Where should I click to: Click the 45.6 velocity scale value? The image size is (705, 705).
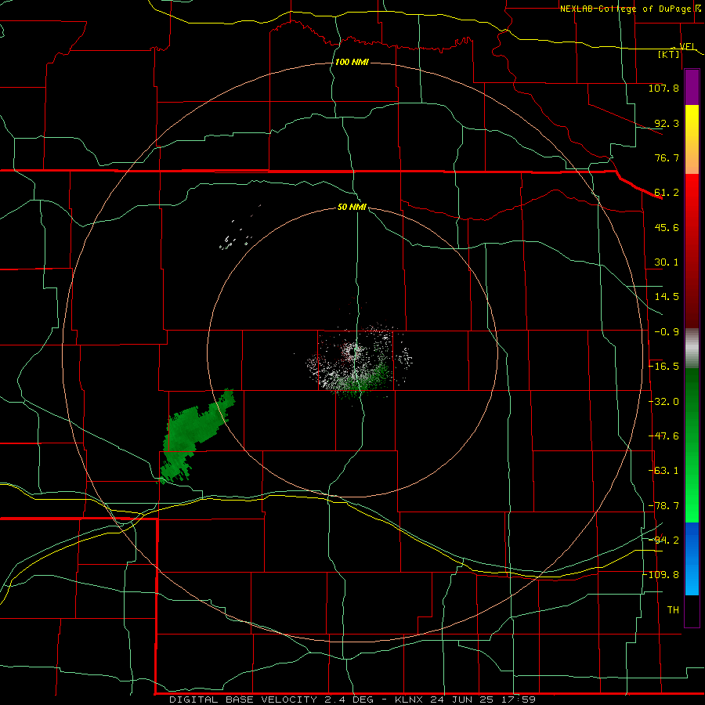click(667, 227)
